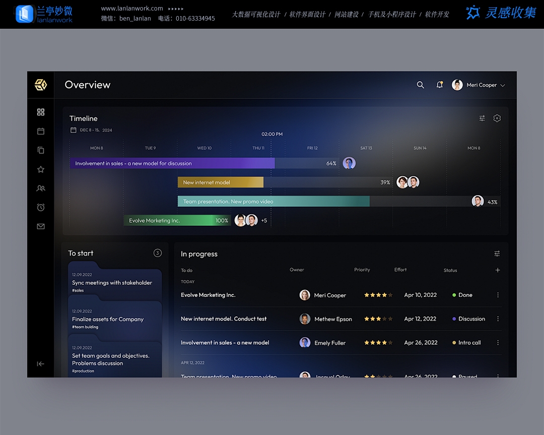Viewport: 544px width, 435px height.
Task: Click the Priority column header
Action: point(362,270)
